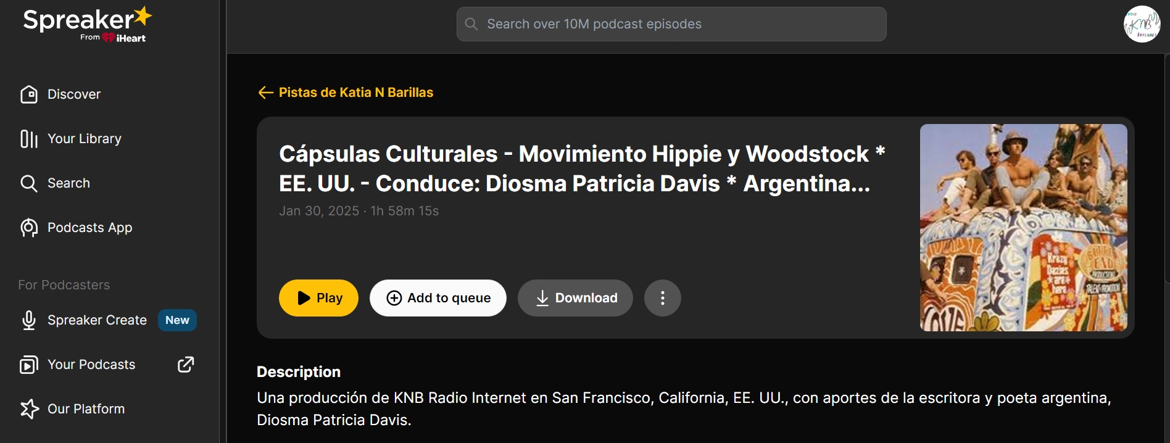Click the Spreaker logo
This screenshot has width=1170, height=443.
pos(88,25)
